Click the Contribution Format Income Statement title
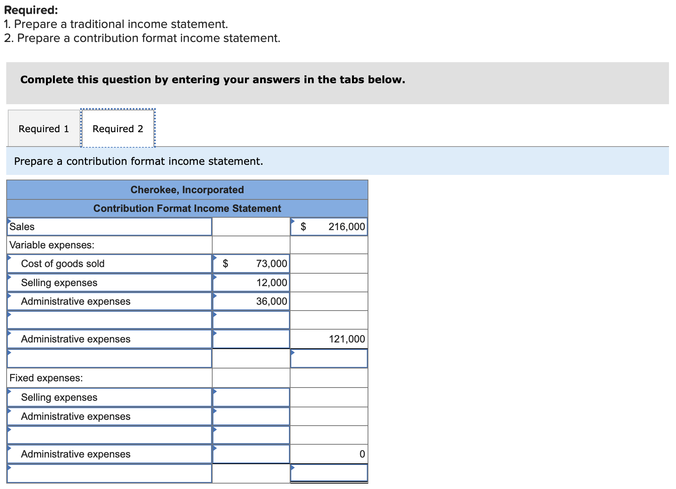The width and height of the screenshot is (676, 489). 187,208
